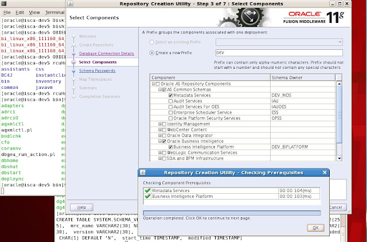Screen dimensions: 367x242
Task: Click the new prefix field containing DEV
Action: pos(279,53)
